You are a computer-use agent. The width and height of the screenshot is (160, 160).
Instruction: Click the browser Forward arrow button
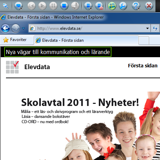click(15, 28)
